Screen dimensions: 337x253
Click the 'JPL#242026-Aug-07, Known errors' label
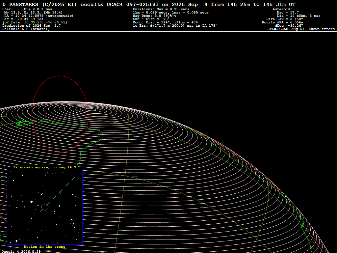301,29
